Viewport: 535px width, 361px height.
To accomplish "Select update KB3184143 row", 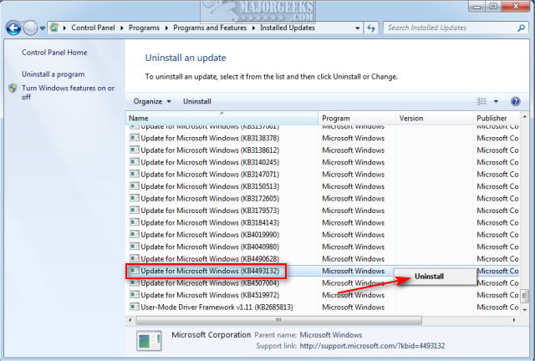I will [x=324, y=222].
